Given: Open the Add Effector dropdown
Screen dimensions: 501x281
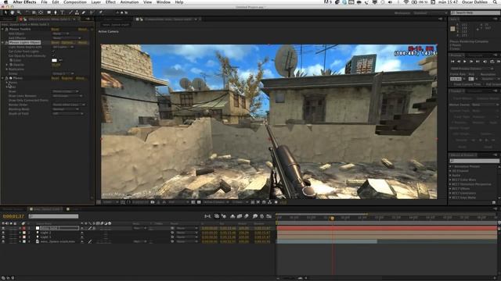Looking at the screenshot, I should [67, 38].
